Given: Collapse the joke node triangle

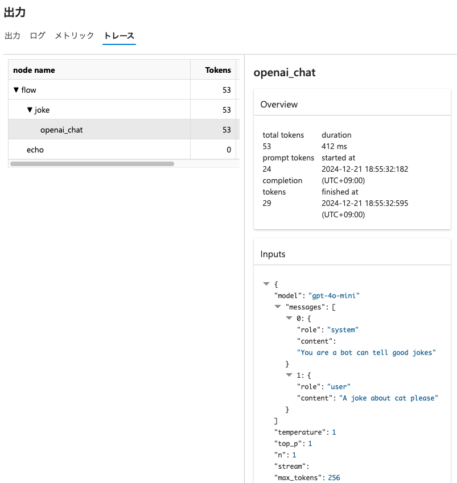Looking at the screenshot, I should tap(30, 110).
